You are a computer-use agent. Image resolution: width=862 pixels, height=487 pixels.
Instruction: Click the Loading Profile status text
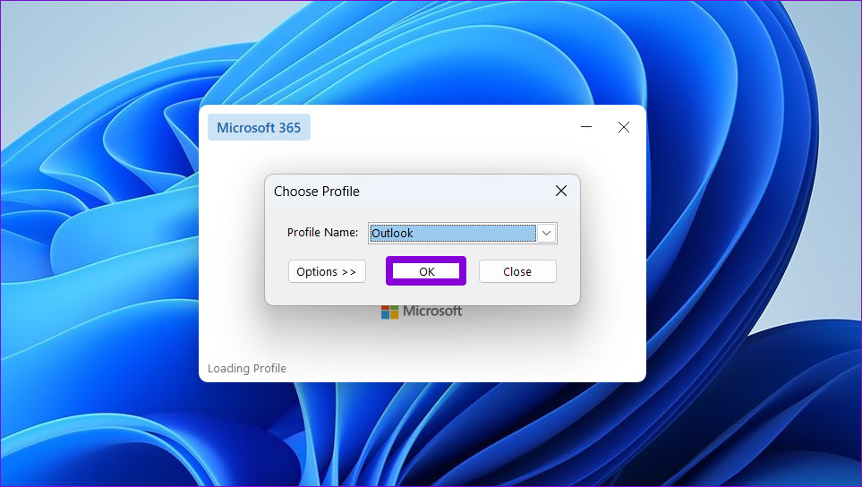click(x=247, y=368)
